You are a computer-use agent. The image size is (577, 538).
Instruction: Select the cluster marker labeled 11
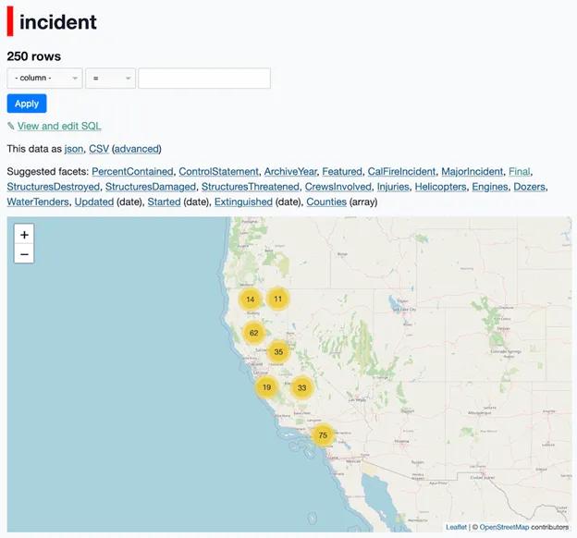[x=277, y=299]
